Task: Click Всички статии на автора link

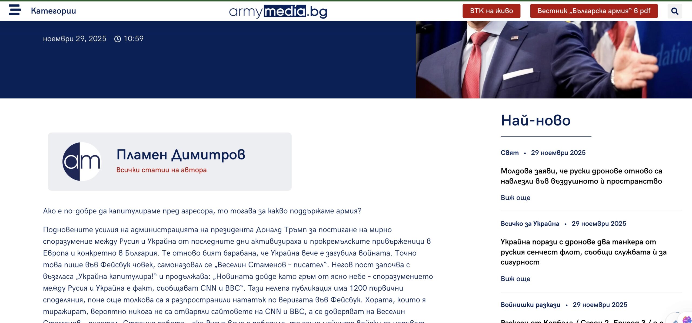Action: pos(161,170)
